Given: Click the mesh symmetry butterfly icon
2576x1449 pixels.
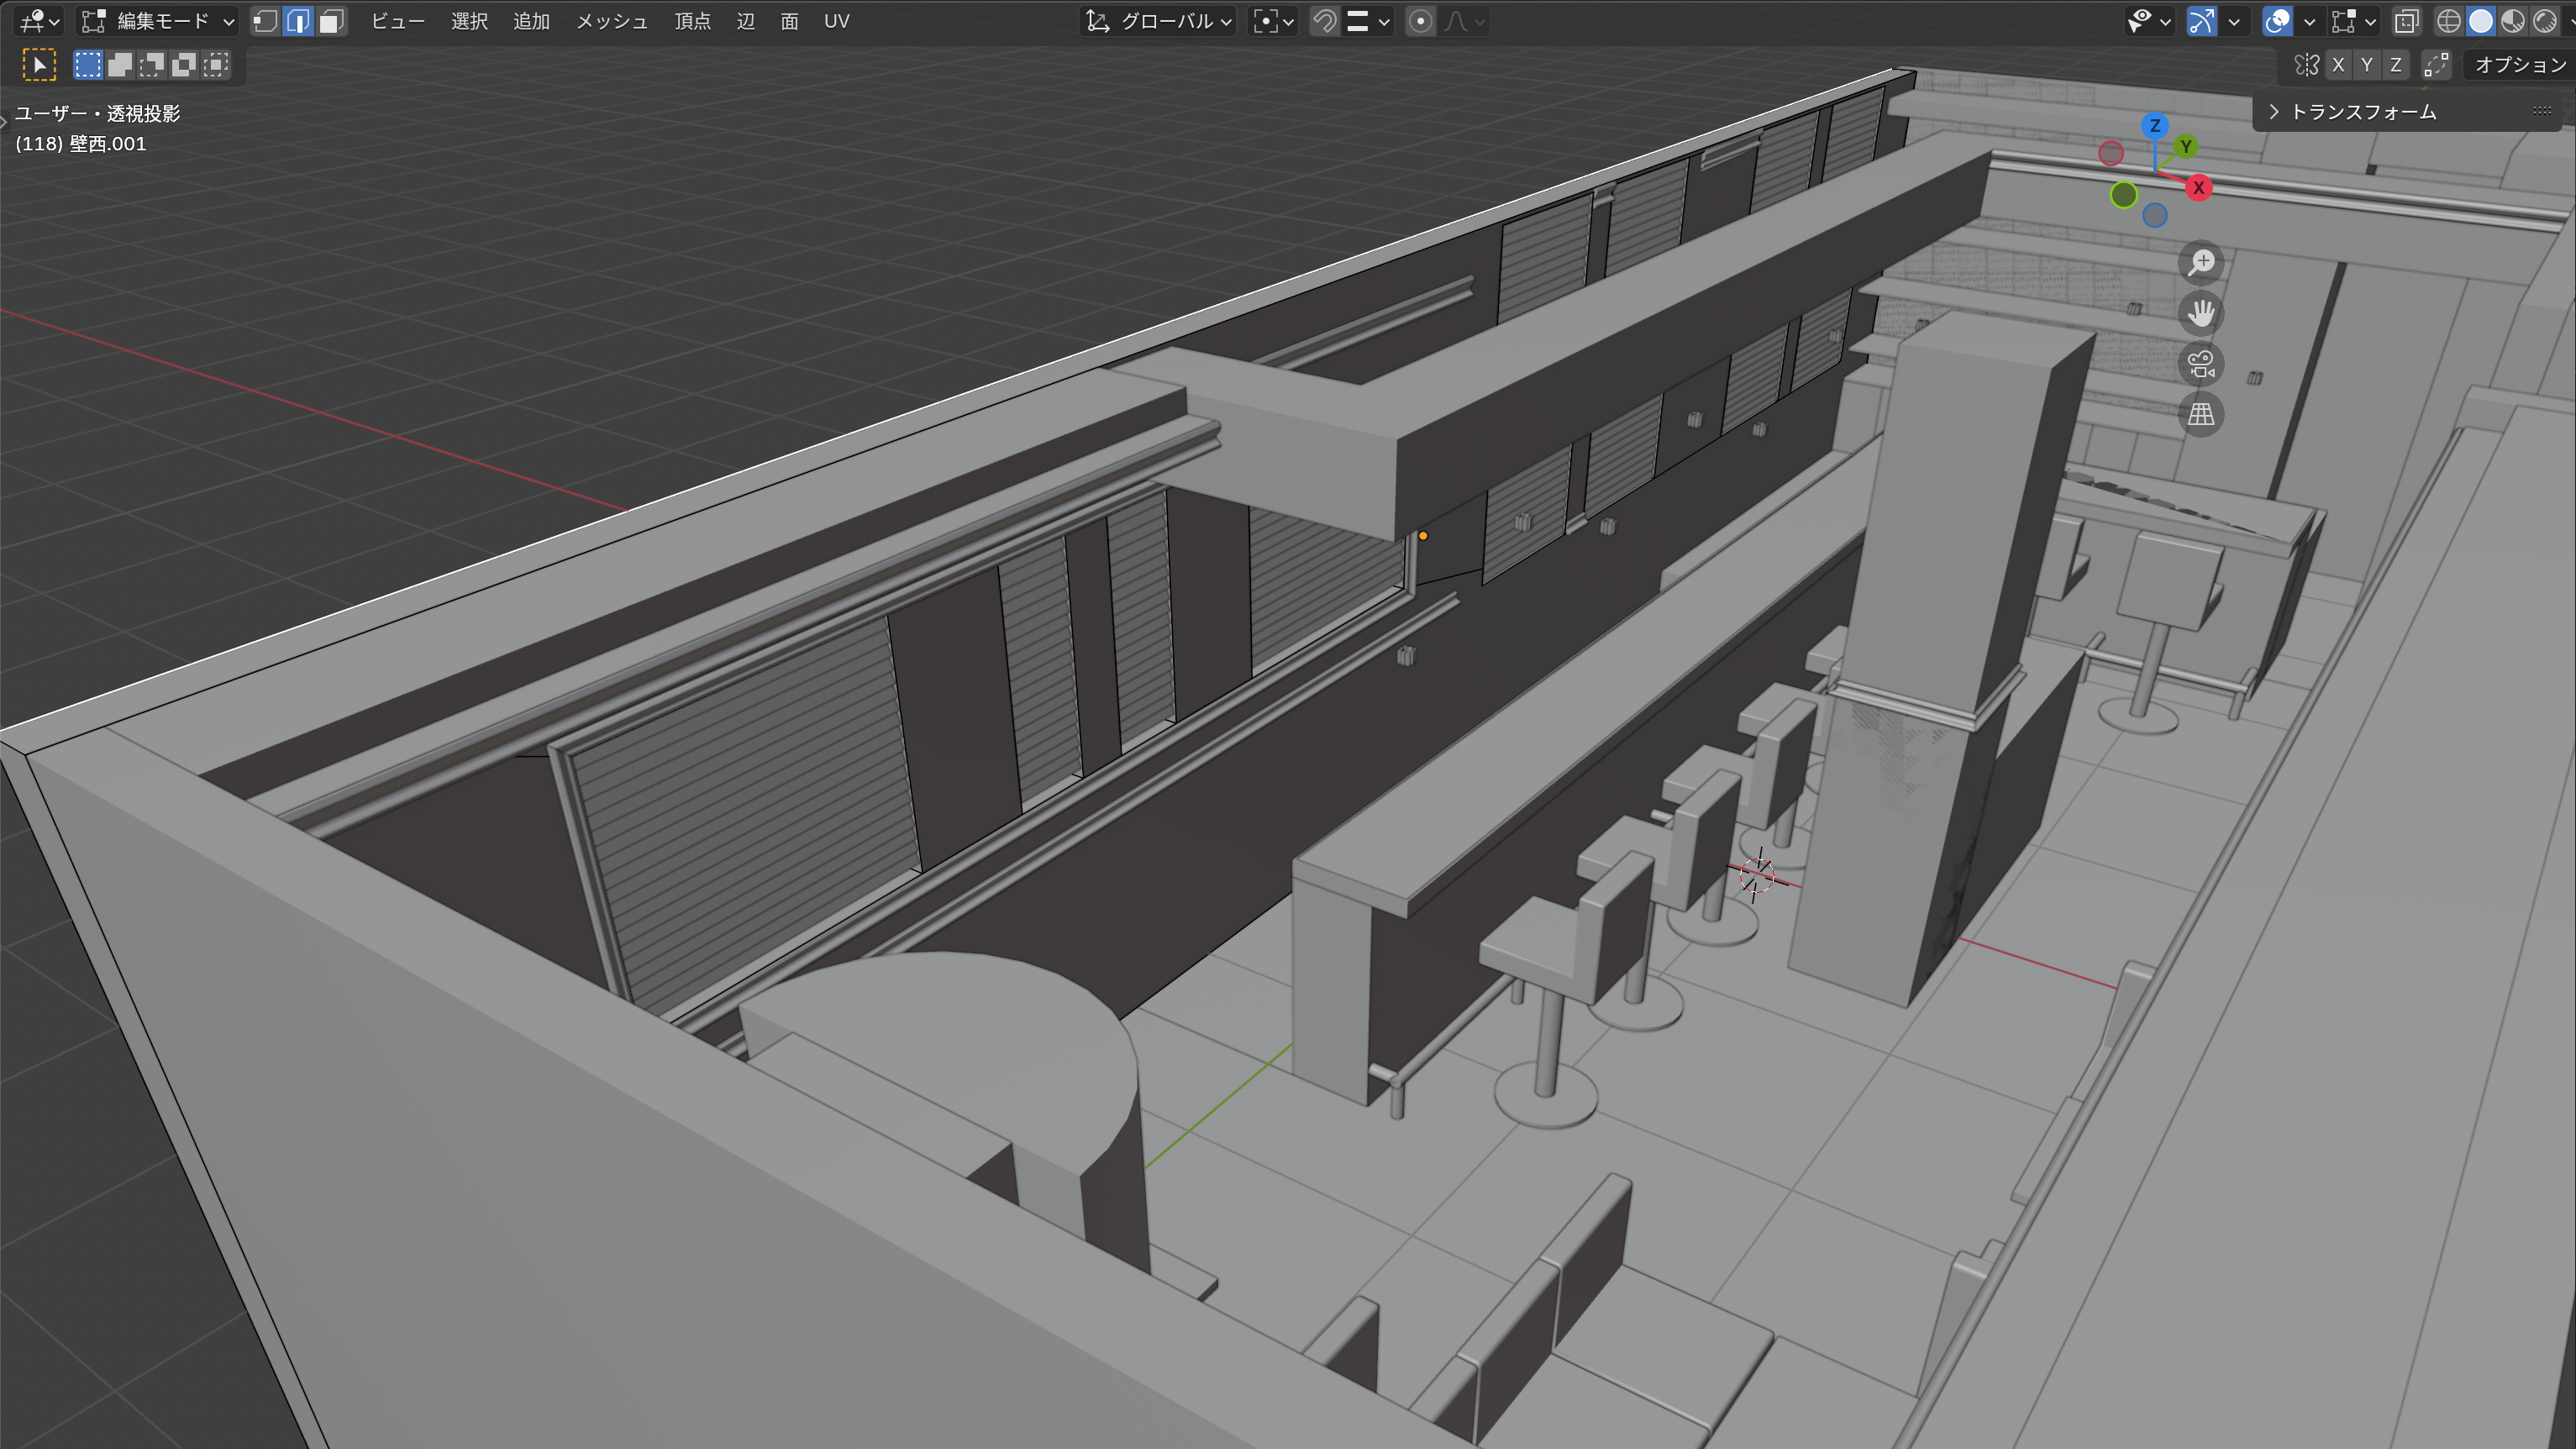Looking at the screenshot, I should 2307,65.
